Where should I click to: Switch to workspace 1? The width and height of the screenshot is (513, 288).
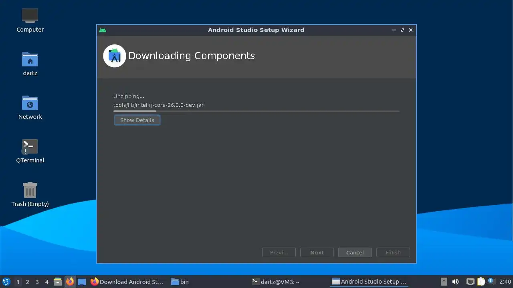point(18,282)
